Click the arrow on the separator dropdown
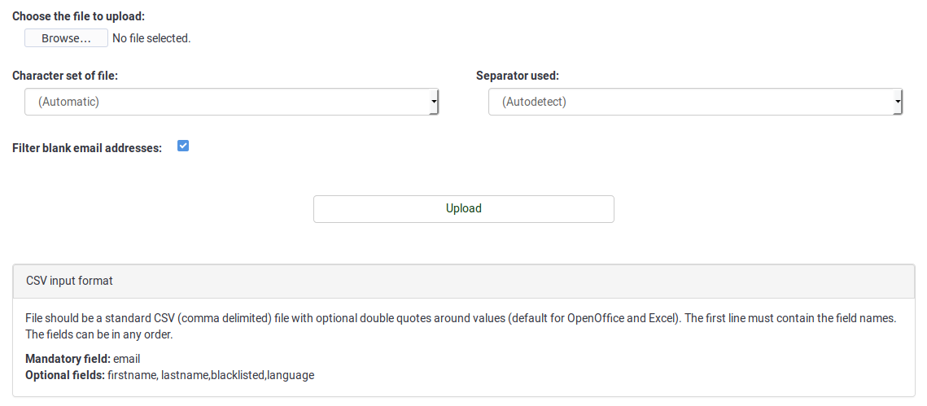The height and width of the screenshot is (406, 927). click(x=898, y=103)
